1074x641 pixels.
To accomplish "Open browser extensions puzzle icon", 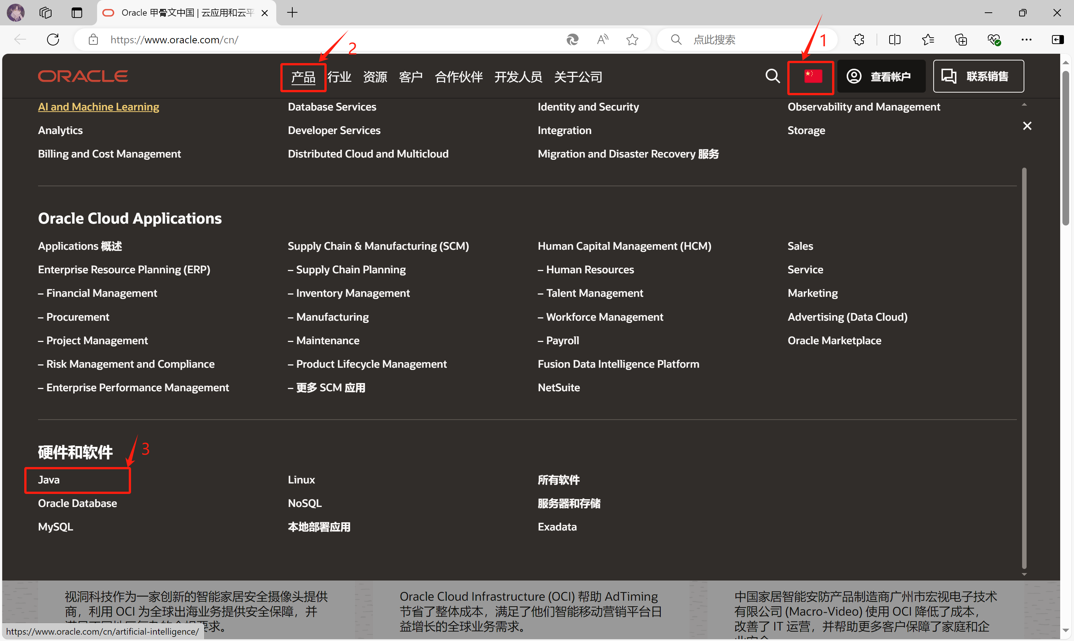I will (x=859, y=40).
